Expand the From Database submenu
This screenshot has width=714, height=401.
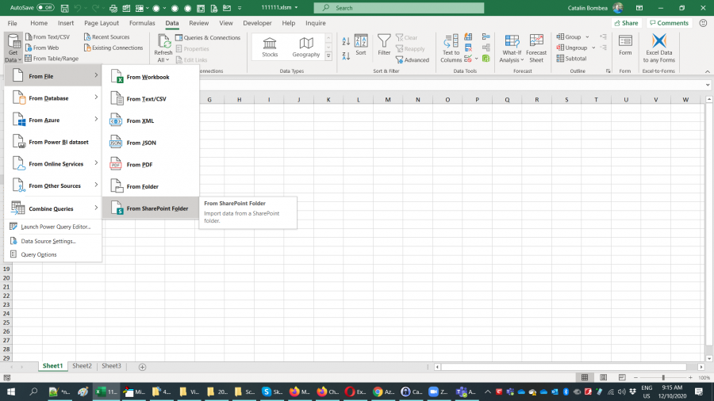(x=53, y=98)
